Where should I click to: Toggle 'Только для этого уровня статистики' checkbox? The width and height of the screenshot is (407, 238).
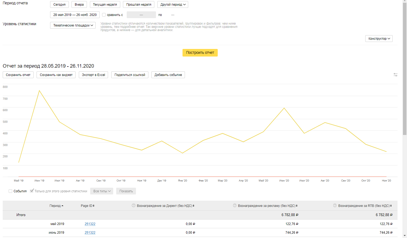click(32, 191)
